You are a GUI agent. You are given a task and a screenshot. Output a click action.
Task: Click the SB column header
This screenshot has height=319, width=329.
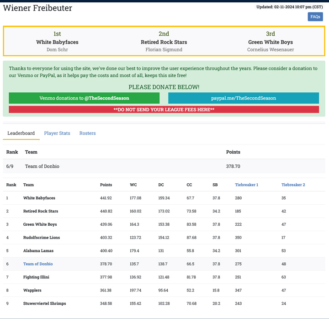(x=215, y=185)
